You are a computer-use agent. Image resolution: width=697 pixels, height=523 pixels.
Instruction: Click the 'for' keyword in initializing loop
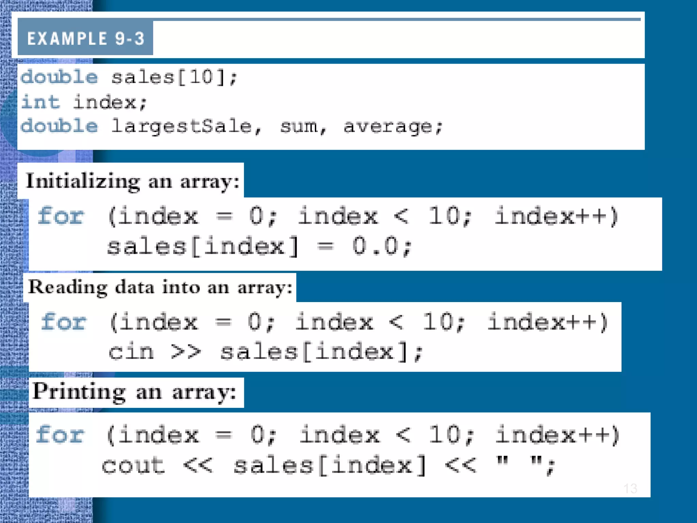pyautogui.click(x=61, y=216)
